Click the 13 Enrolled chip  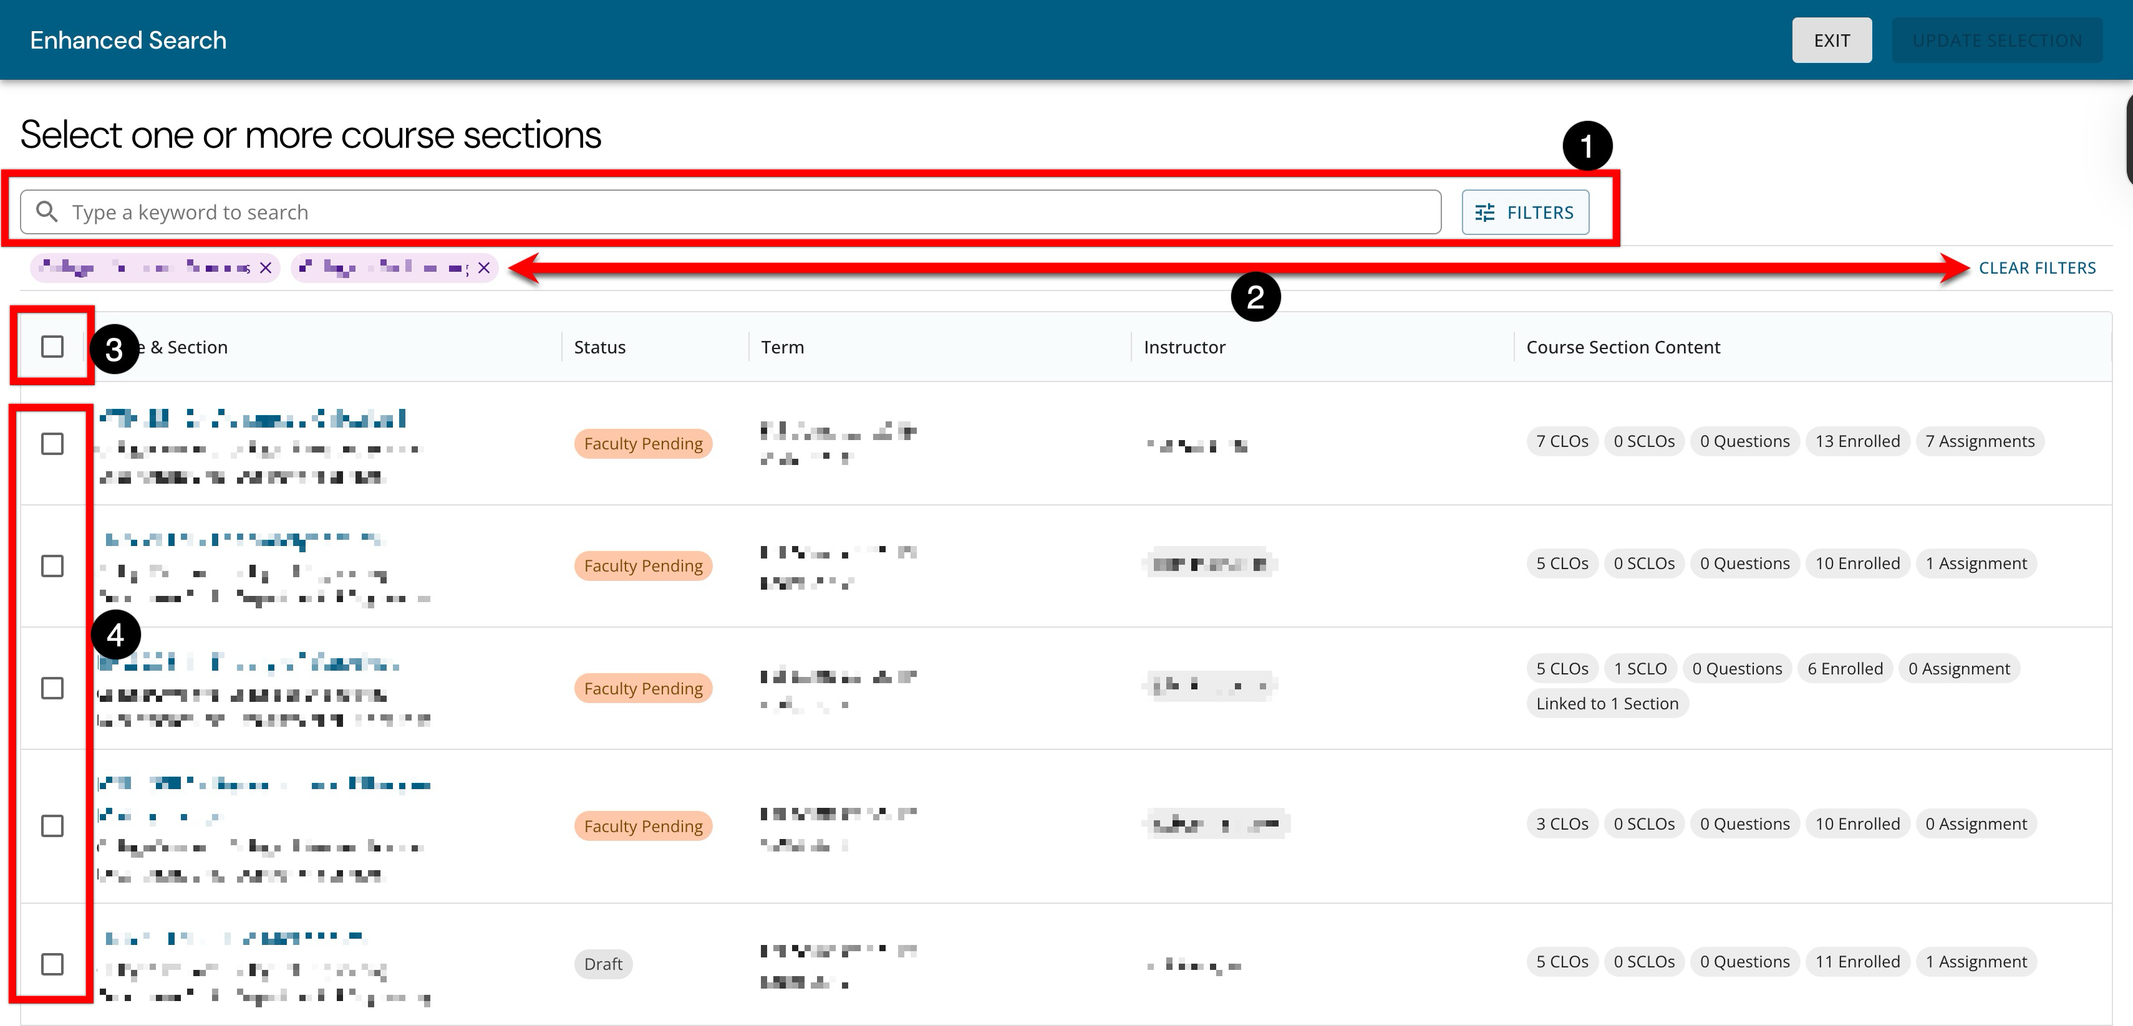(1857, 441)
